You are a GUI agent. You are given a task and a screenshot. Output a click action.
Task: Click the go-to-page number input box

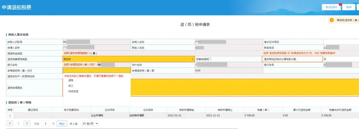click(46, 123)
